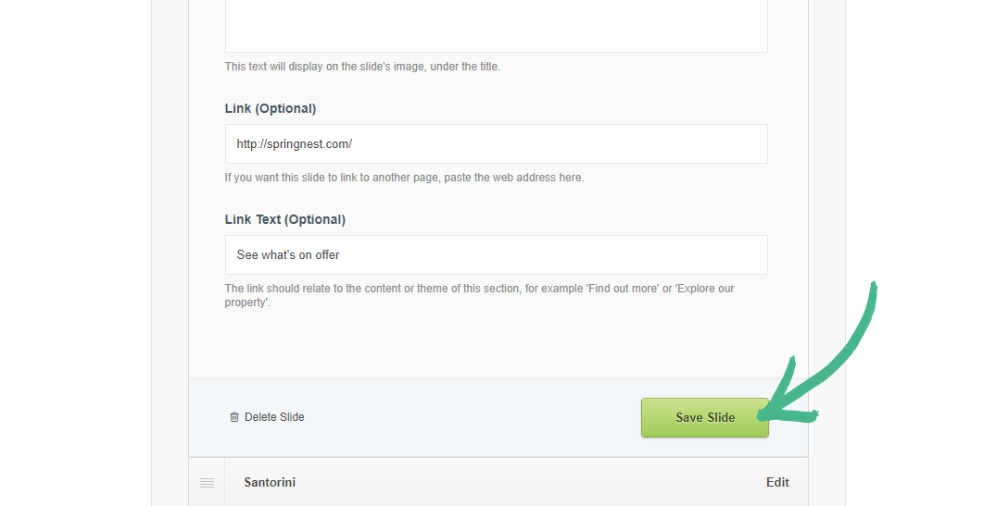Screen dimensions: 996x506
Task: Open Edit for the Santorini slide
Action: coord(777,482)
